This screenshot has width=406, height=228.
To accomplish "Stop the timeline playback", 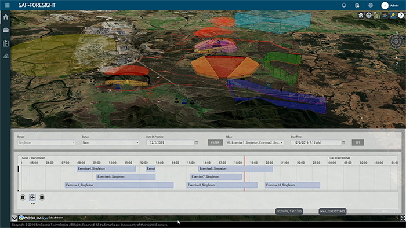I will (42, 197).
